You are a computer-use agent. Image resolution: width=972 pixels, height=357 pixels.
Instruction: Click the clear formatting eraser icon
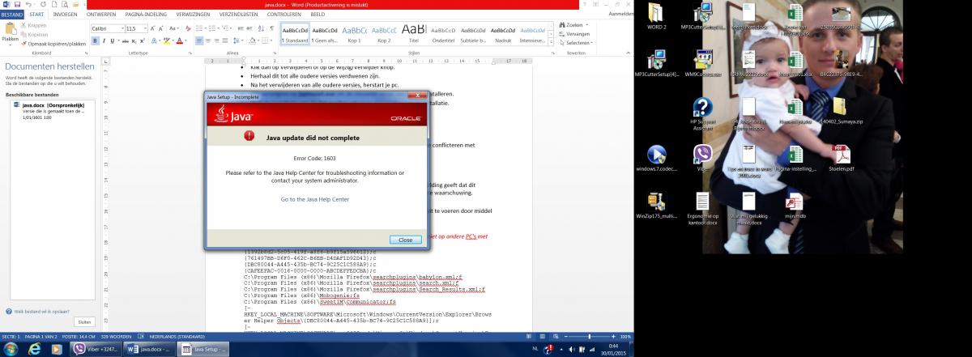[188, 28]
